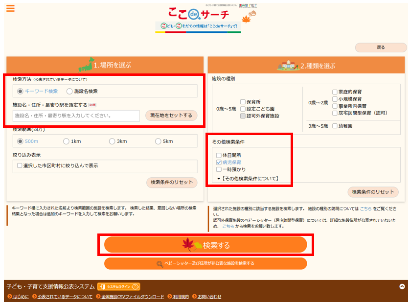The image size is (410, 303).
Task: Check the 事業所内保育 checkbox
Action: pos(335,106)
